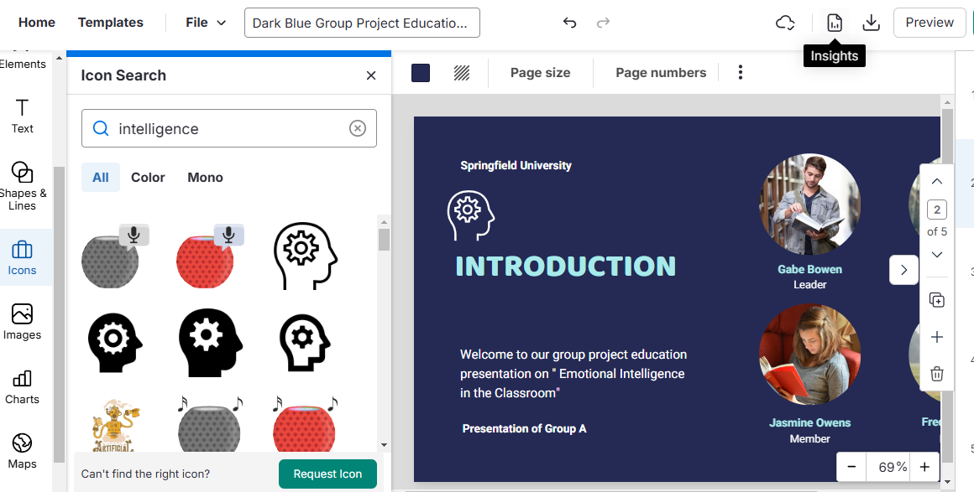
Task: Clear the intelligence search text
Action: pyautogui.click(x=358, y=128)
